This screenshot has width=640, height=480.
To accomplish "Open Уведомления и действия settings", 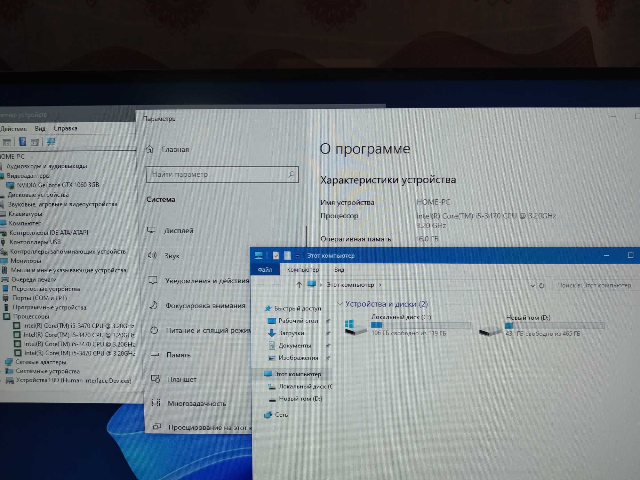I will [207, 281].
